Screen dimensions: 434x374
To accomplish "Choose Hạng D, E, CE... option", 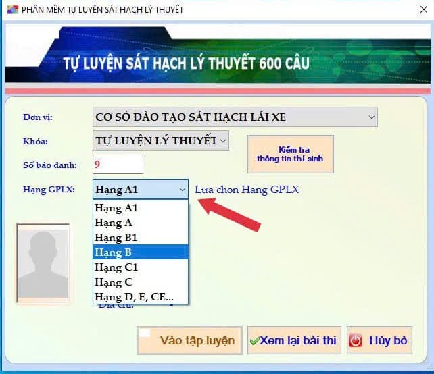I will pyautogui.click(x=141, y=297).
